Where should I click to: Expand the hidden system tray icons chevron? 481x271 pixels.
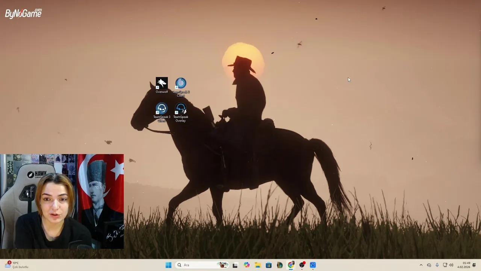pyautogui.click(x=421, y=265)
